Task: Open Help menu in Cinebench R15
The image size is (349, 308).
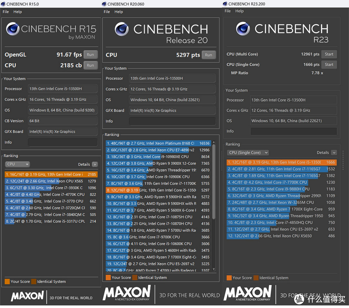Action: 17,12
